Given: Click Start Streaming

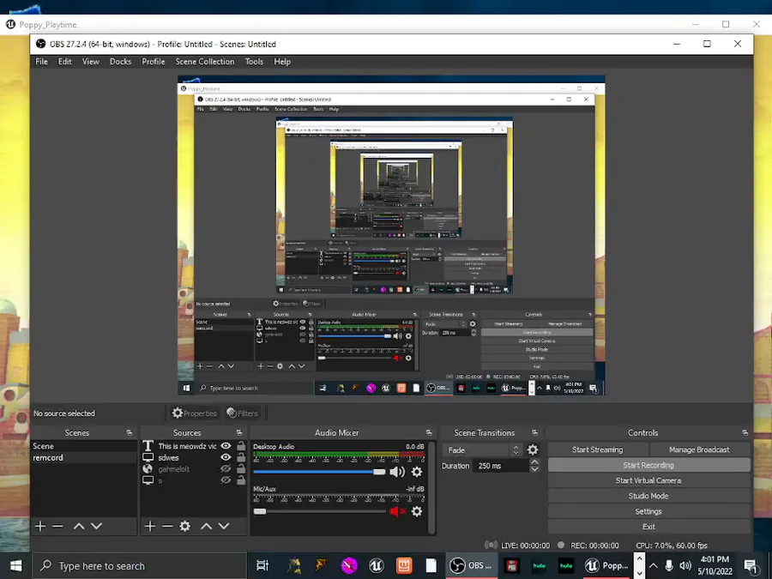Looking at the screenshot, I should [x=598, y=449].
